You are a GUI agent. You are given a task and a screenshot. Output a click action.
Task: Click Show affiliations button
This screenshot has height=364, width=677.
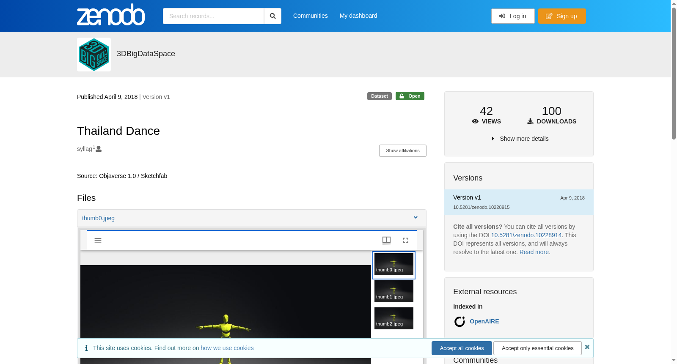click(403, 151)
